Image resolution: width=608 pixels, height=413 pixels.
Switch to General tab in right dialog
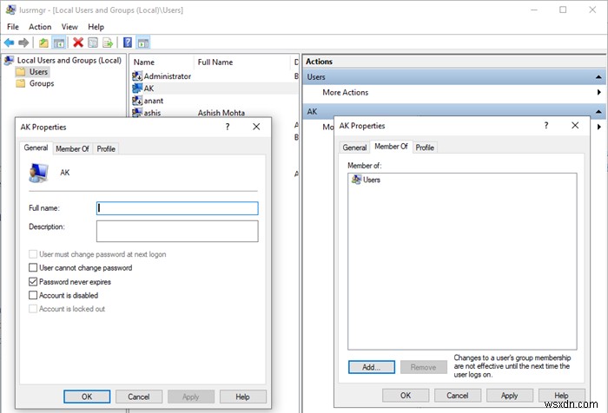(x=354, y=147)
